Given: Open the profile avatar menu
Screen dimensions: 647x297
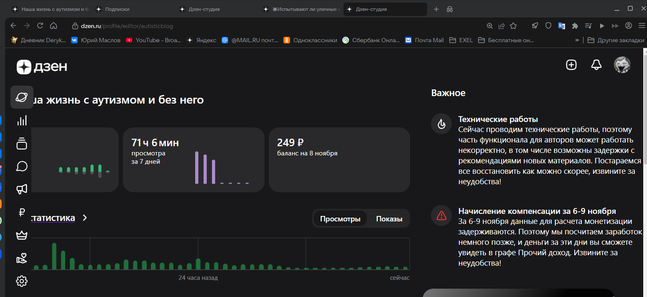Looking at the screenshot, I should [623, 65].
